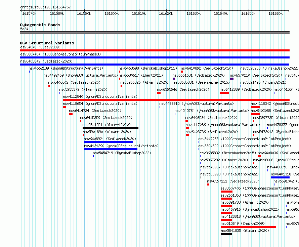Select the long red nsv4112840 variant bar

[x=176, y=100]
